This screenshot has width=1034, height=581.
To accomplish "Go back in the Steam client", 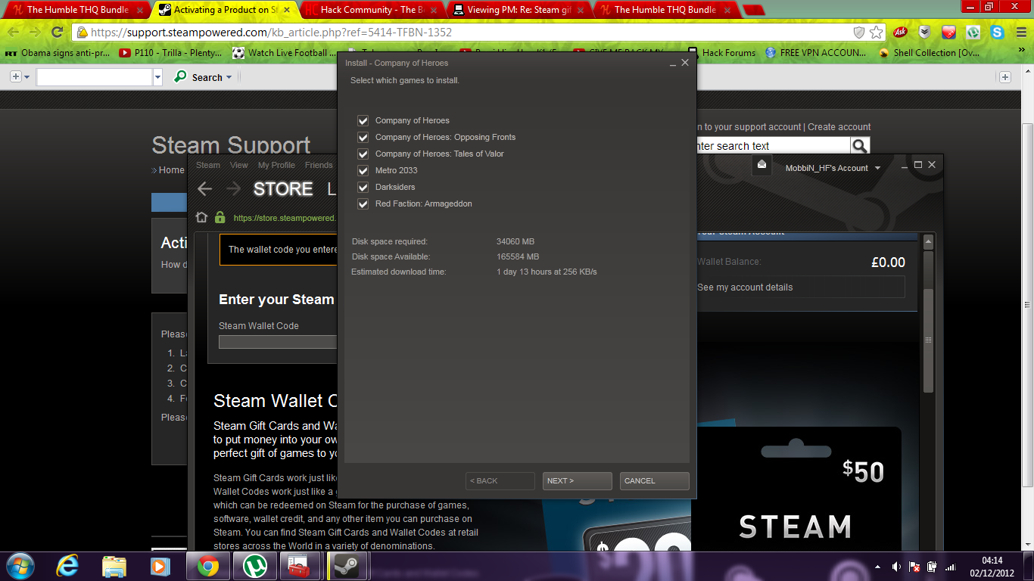I will click(x=205, y=189).
